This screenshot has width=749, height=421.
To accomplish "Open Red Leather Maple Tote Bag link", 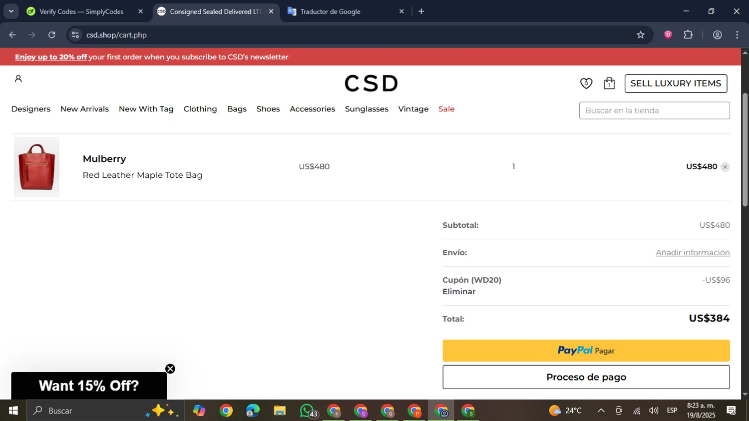I will click(x=142, y=175).
